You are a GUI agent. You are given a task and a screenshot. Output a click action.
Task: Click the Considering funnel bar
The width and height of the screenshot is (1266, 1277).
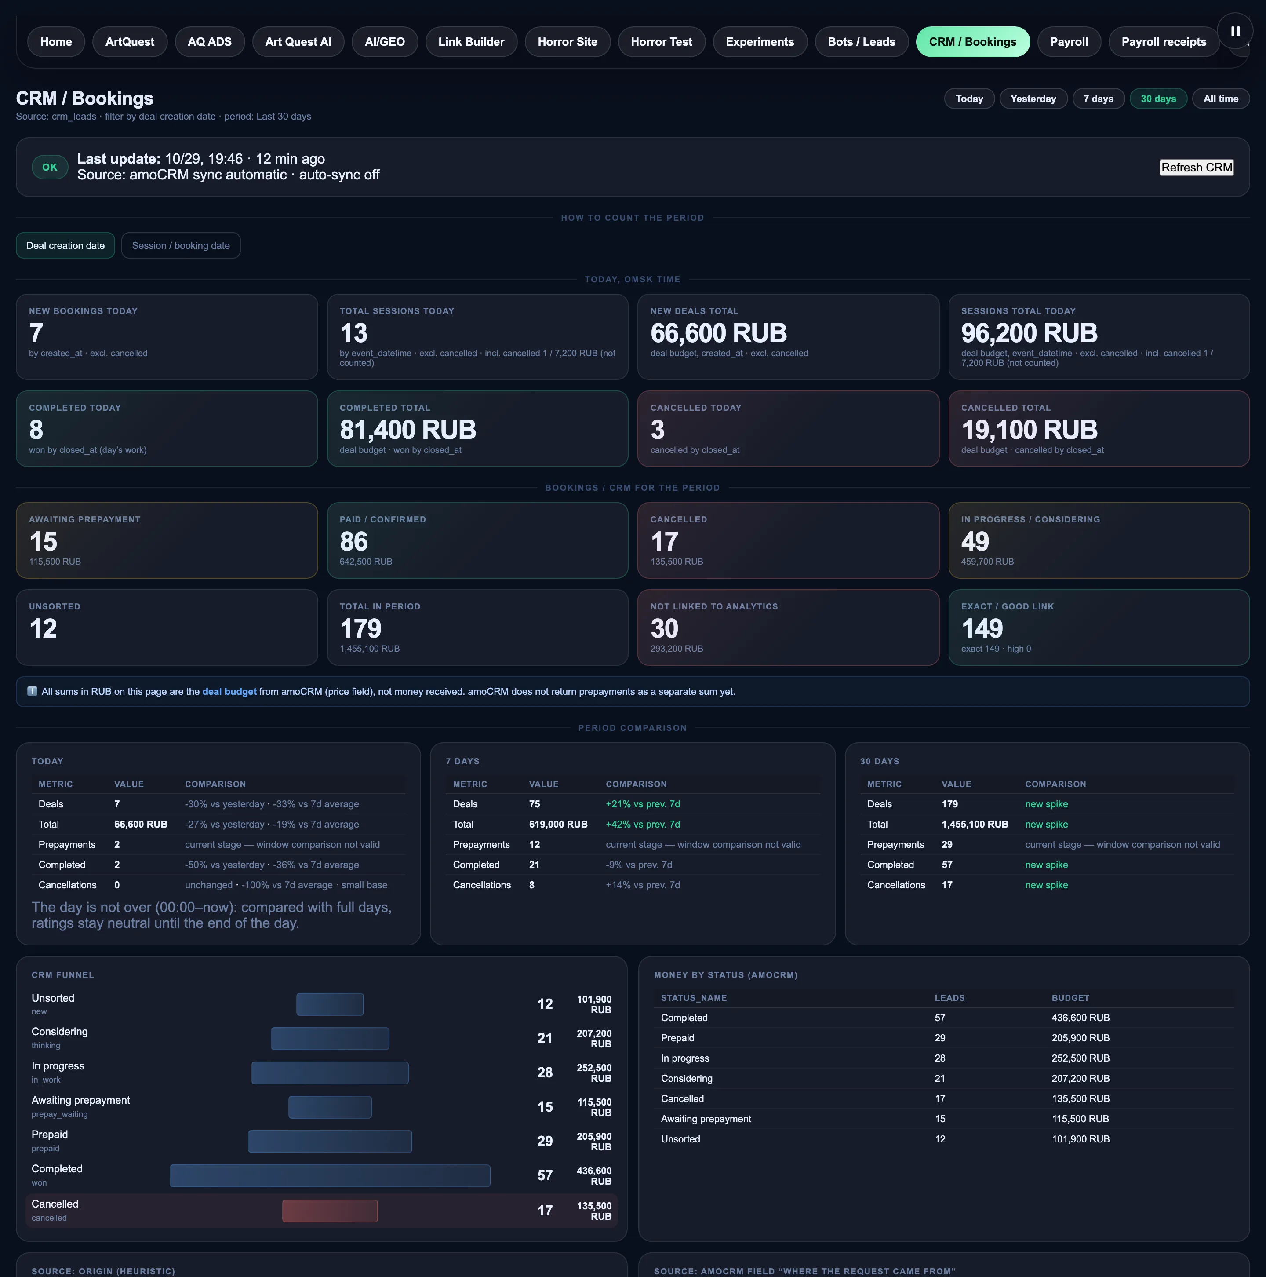pos(330,1038)
